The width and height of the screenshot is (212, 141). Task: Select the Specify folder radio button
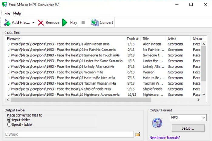(x=9, y=124)
